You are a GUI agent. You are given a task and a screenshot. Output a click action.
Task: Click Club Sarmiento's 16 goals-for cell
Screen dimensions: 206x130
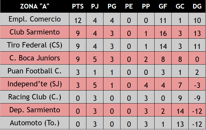click(x=163, y=33)
